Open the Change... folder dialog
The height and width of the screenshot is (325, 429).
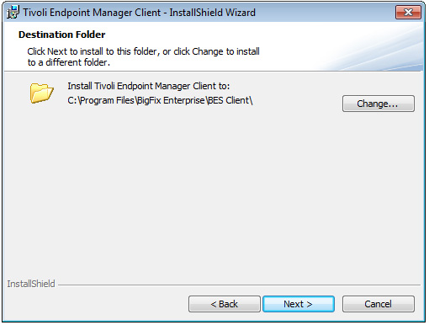[379, 104]
